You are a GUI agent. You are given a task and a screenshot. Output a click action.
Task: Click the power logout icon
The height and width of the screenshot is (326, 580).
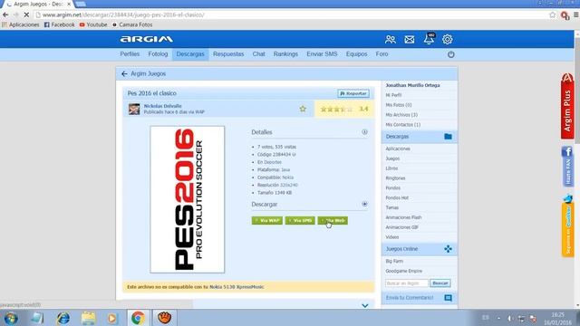point(451,54)
